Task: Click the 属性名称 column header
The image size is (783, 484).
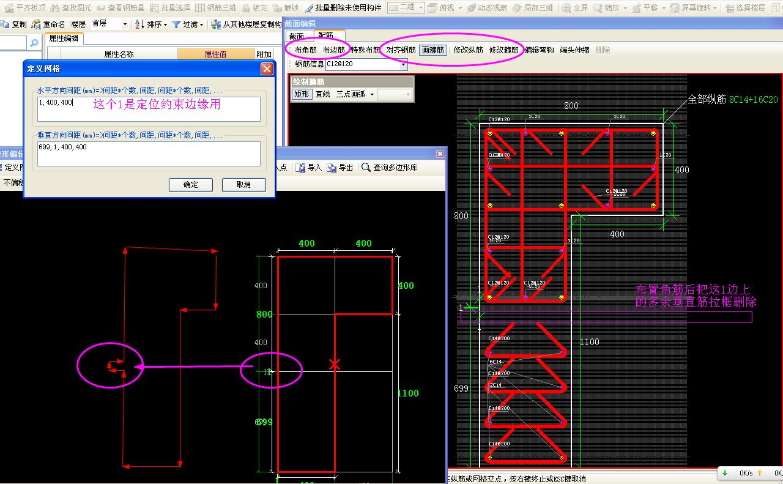Action: point(119,54)
